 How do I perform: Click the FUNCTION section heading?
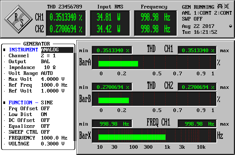pos(21,102)
